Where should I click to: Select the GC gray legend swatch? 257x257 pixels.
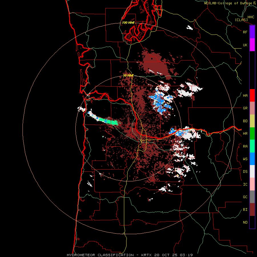click(252, 197)
